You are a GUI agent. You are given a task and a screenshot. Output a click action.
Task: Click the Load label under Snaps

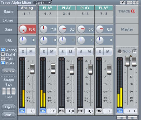coord(9,97)
